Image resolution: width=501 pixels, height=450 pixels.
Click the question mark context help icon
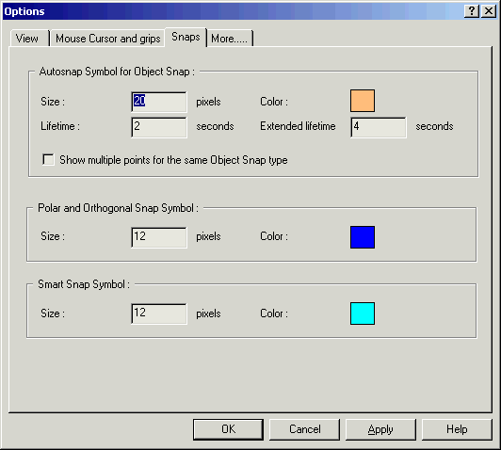point(472,11)
